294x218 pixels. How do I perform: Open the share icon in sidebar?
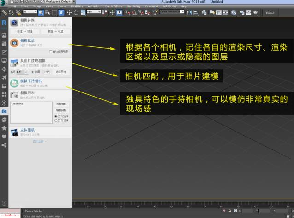(4, 145)
